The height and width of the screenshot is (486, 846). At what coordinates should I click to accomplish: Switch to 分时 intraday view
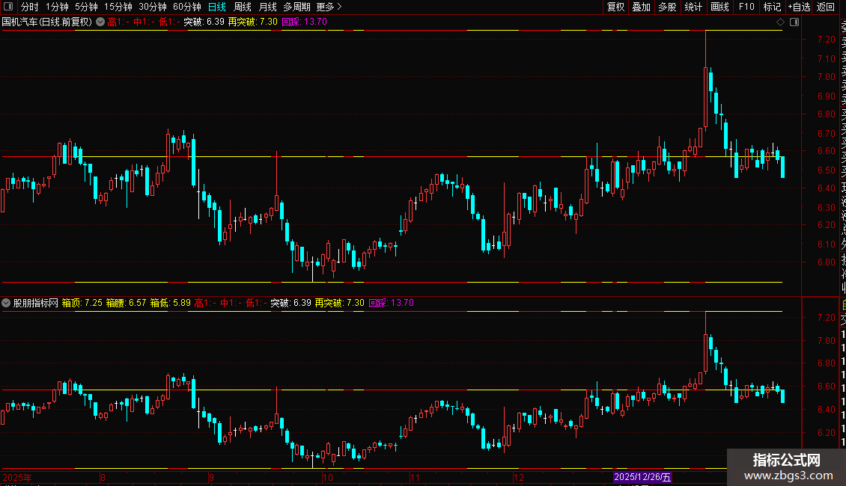pos(30,7)
